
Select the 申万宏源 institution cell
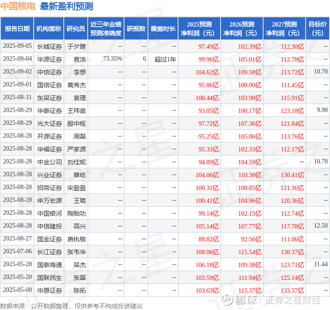(50, 201)
